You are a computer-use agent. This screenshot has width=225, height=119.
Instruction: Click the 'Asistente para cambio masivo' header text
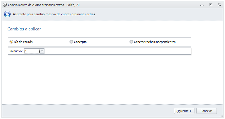pyautogui.click(x=54, y=14)
